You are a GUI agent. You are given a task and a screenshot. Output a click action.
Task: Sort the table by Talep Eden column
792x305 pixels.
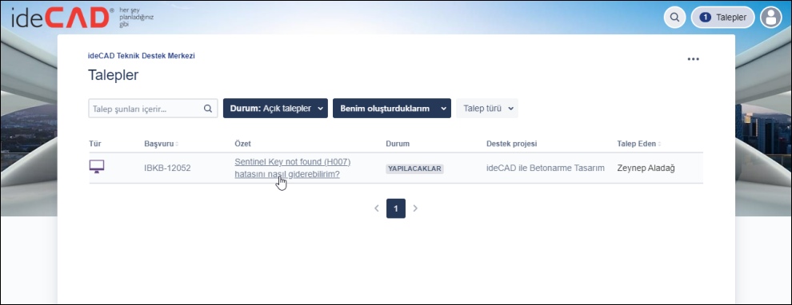tap(639, 144)
